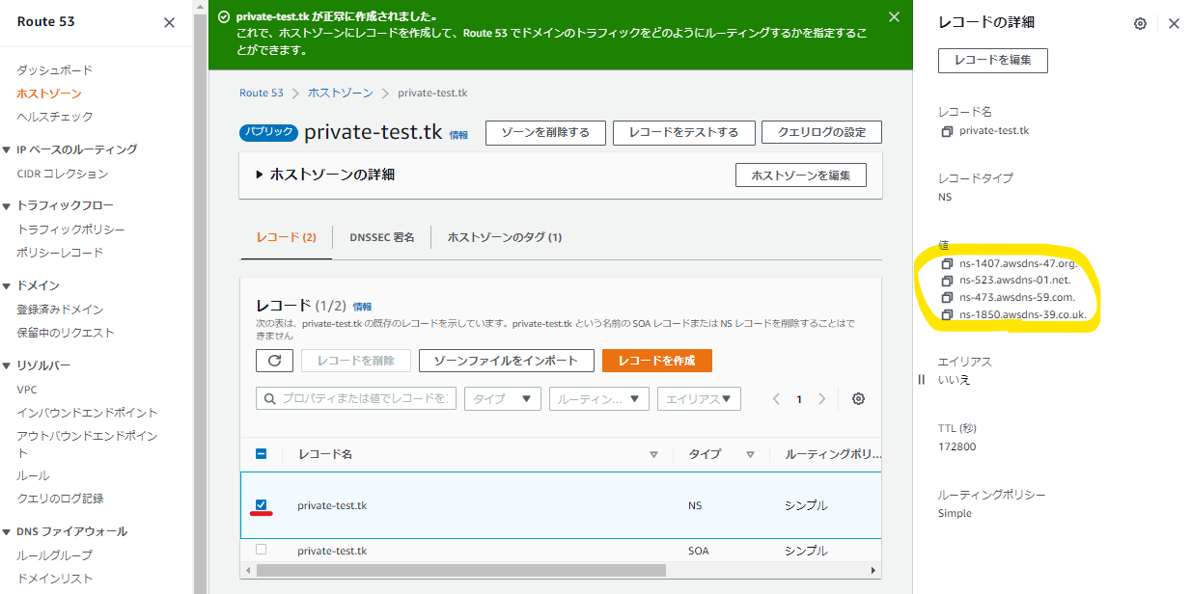Click Route 53 breadcrumb link

(262, 93)
